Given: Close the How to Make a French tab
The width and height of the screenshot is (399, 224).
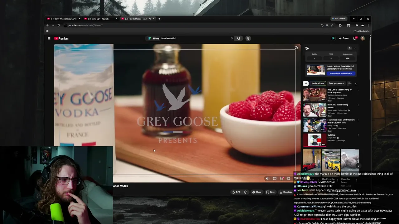Looking at the screenshot, I should 154,19.
